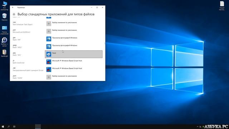Choose a default app for the .json type

(74, 77)
